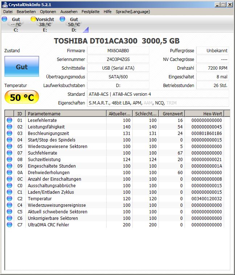Click the Aktueller... column header
The width and height of the screenshot is (235, 275).
[x=119, y=114]
